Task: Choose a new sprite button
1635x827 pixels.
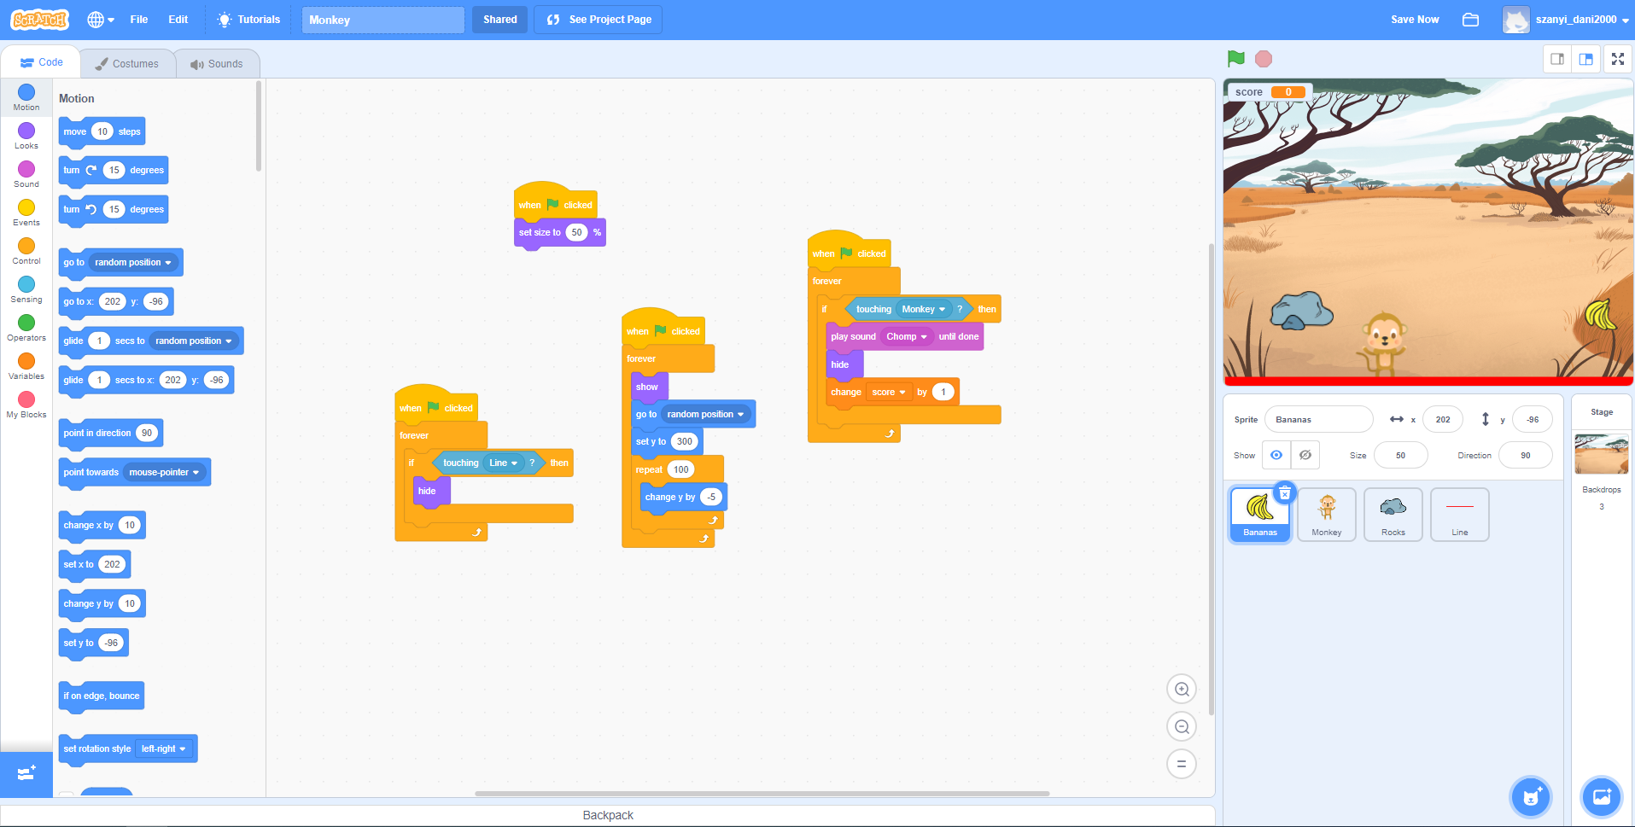Action: (x=1531, y=797)
